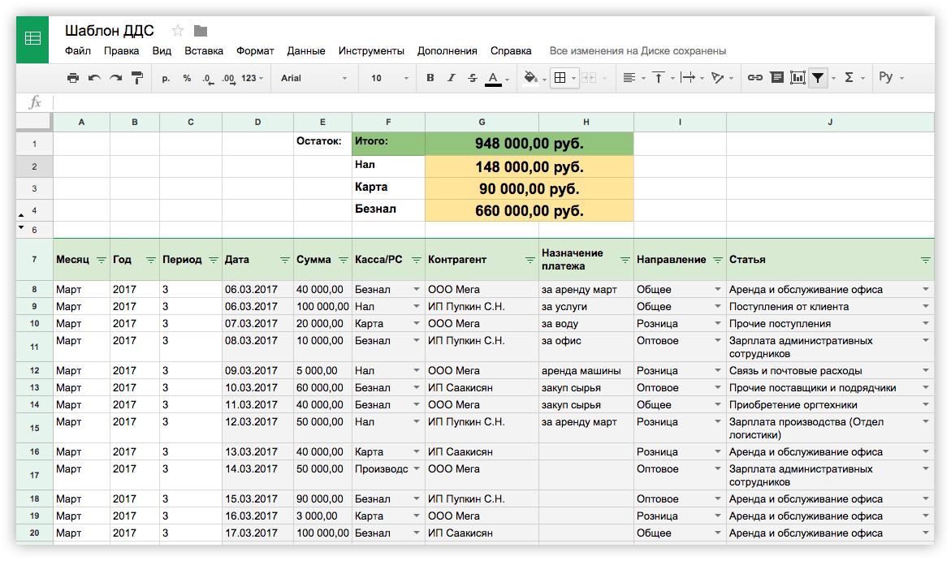Toggle bold formatting
This screenshot has width=951, height=561.
pos(430,78)
